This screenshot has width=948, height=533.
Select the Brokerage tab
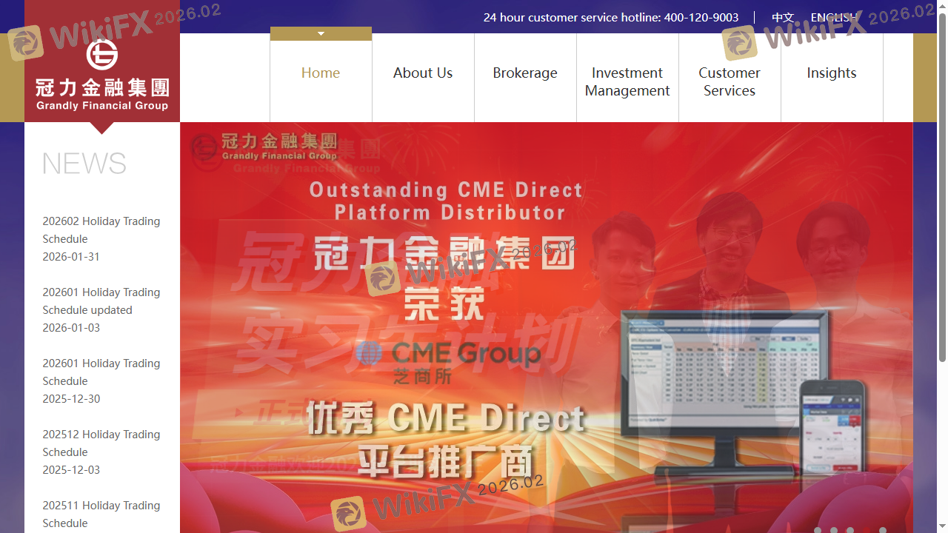(525, 73)
